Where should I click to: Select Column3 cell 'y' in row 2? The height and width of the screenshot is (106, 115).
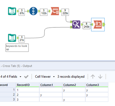[x=97, y=95]
